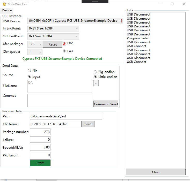The width and height of the screenshot is (190, 181).
Task: Expand the Xfer package dropdown showing 128
Action: pyautogui.click(x=35, y=44)
